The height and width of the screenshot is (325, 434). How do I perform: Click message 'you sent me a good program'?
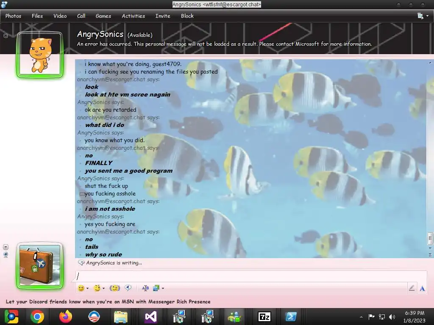pos(129,171)
